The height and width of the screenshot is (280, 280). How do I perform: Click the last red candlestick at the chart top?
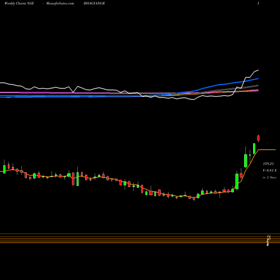tap(258, 138)
